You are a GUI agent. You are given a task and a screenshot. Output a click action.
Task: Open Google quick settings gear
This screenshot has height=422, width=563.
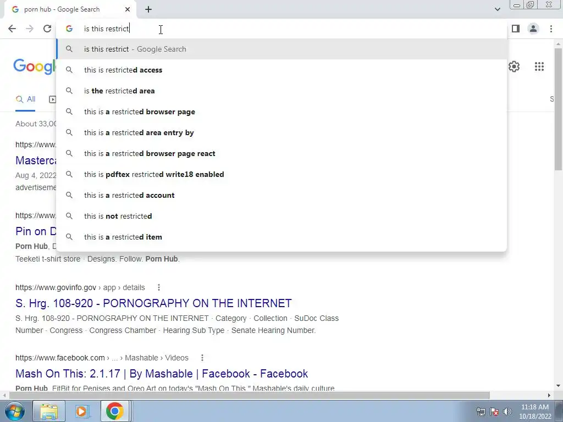514,66
